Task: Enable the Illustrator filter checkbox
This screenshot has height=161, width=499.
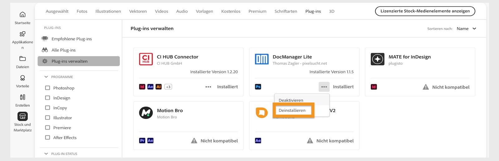Action: pos(47,118)
